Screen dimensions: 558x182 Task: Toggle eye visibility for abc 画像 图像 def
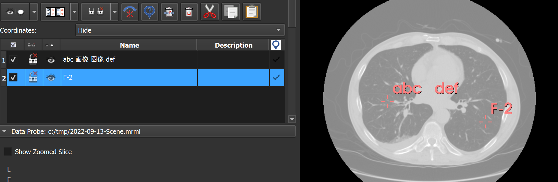point(51,60)
